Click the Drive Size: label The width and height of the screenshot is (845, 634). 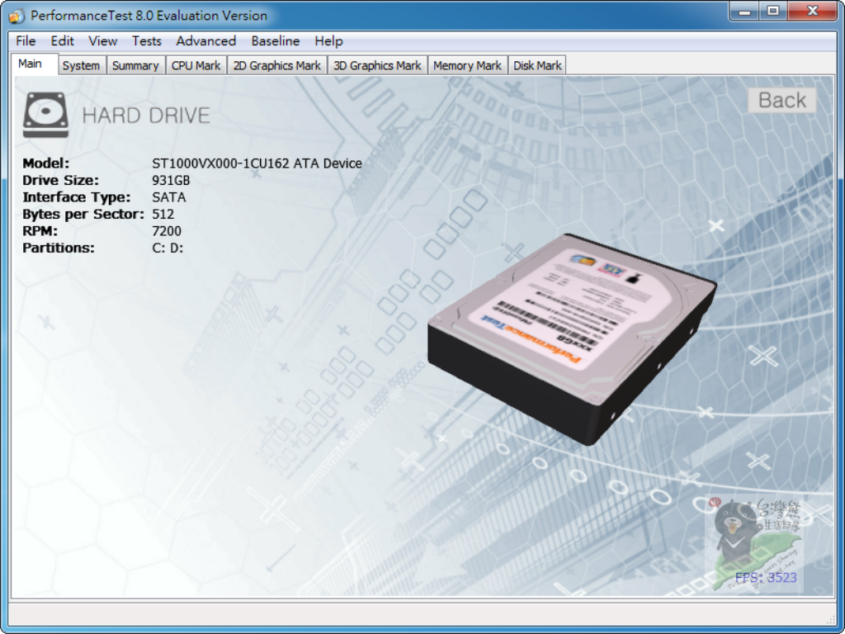tap(61, 180)
